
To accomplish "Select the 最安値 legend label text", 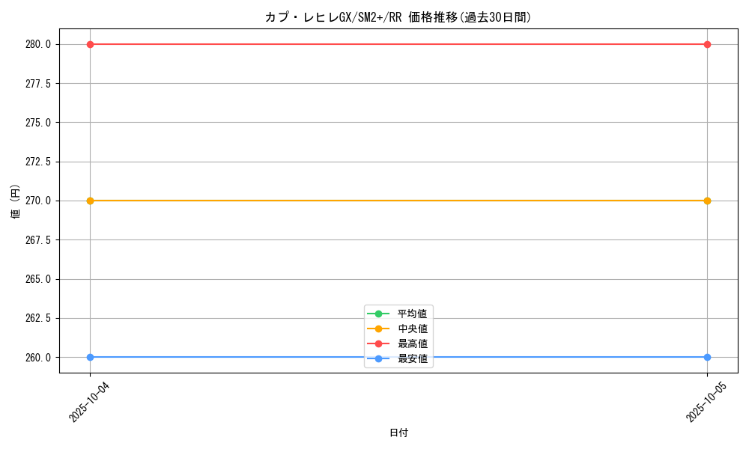I will coord(412,358).
